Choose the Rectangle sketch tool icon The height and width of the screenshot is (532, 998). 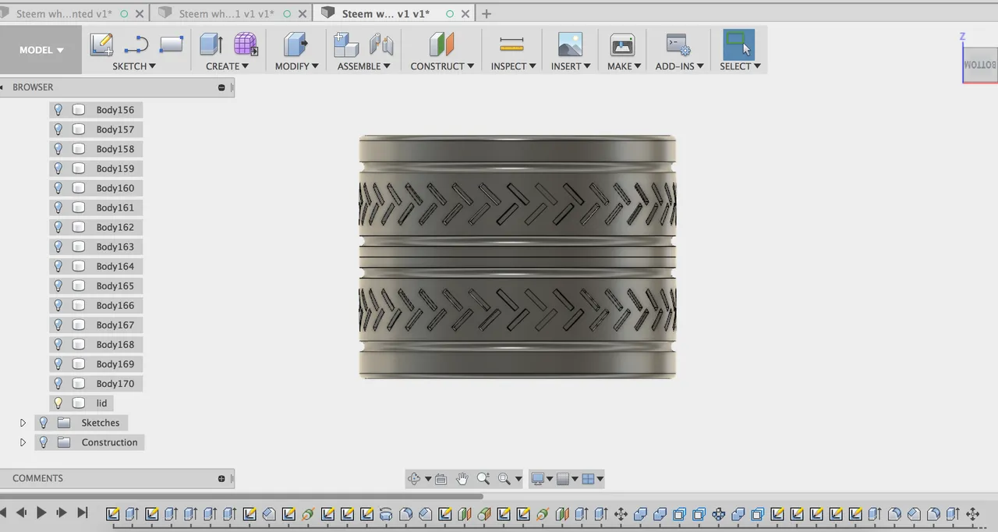[171, 44]
